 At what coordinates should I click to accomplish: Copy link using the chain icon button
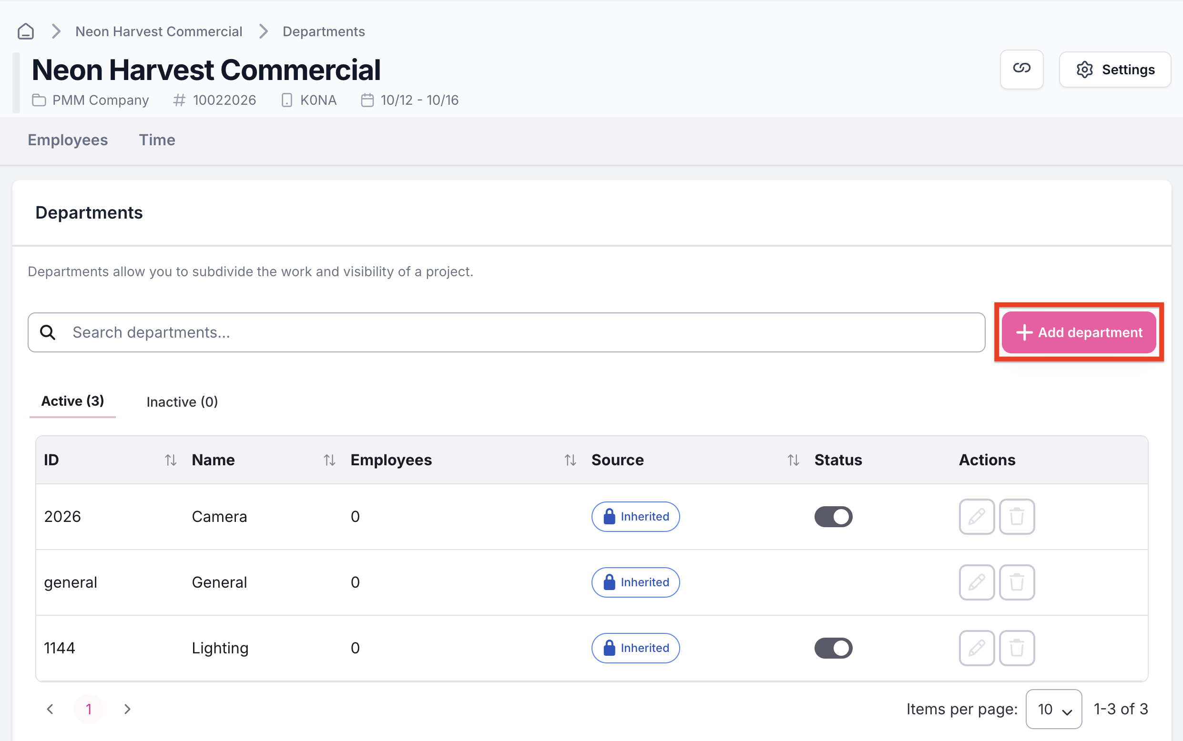coord(1021,69)
